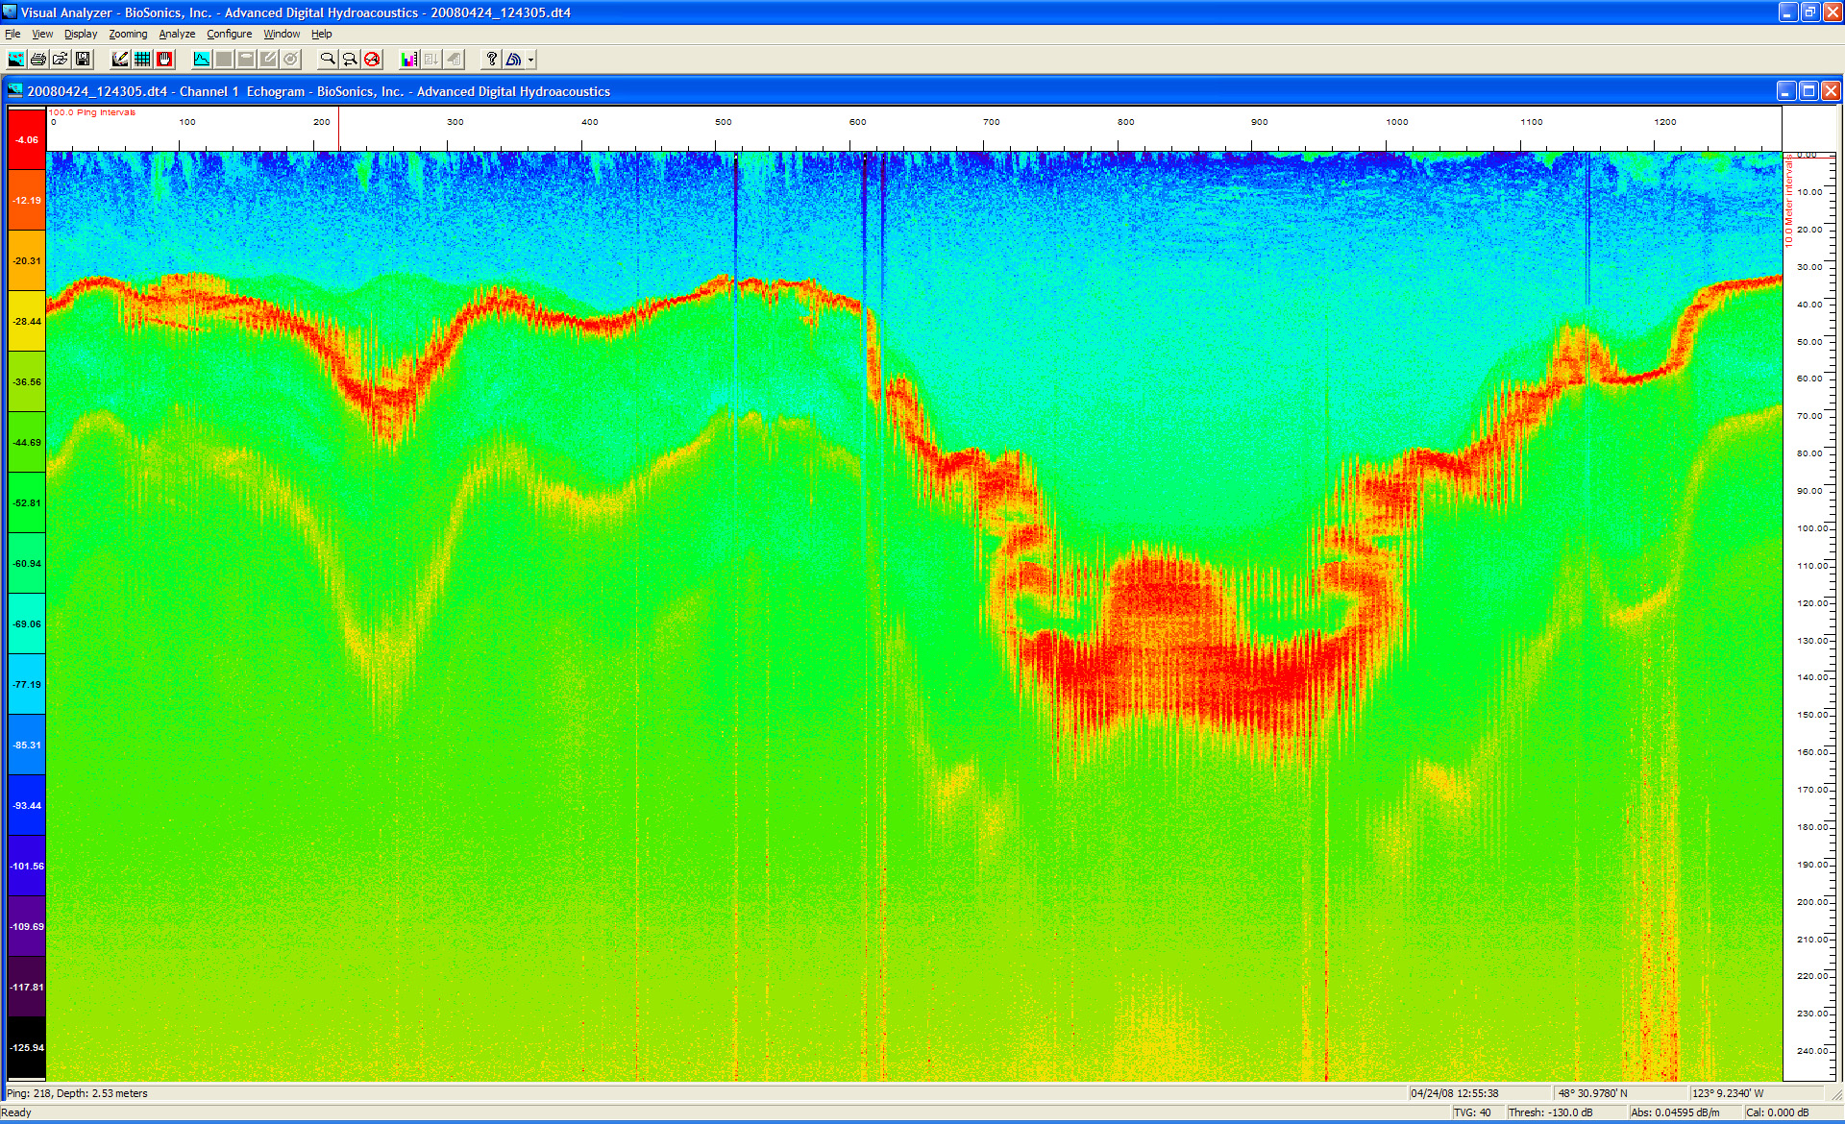Click the zoom previous magnifier icon

point(350,60)
